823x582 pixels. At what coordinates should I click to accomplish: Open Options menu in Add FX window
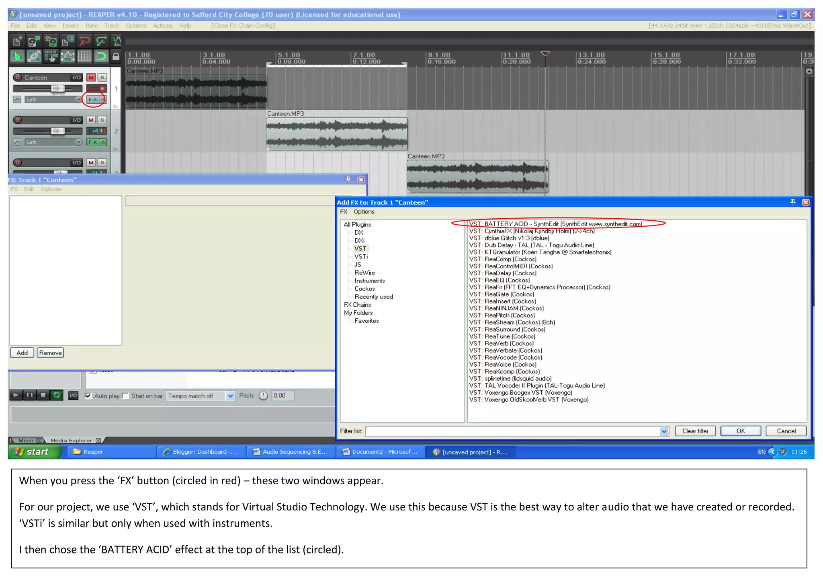click(364, 211)
